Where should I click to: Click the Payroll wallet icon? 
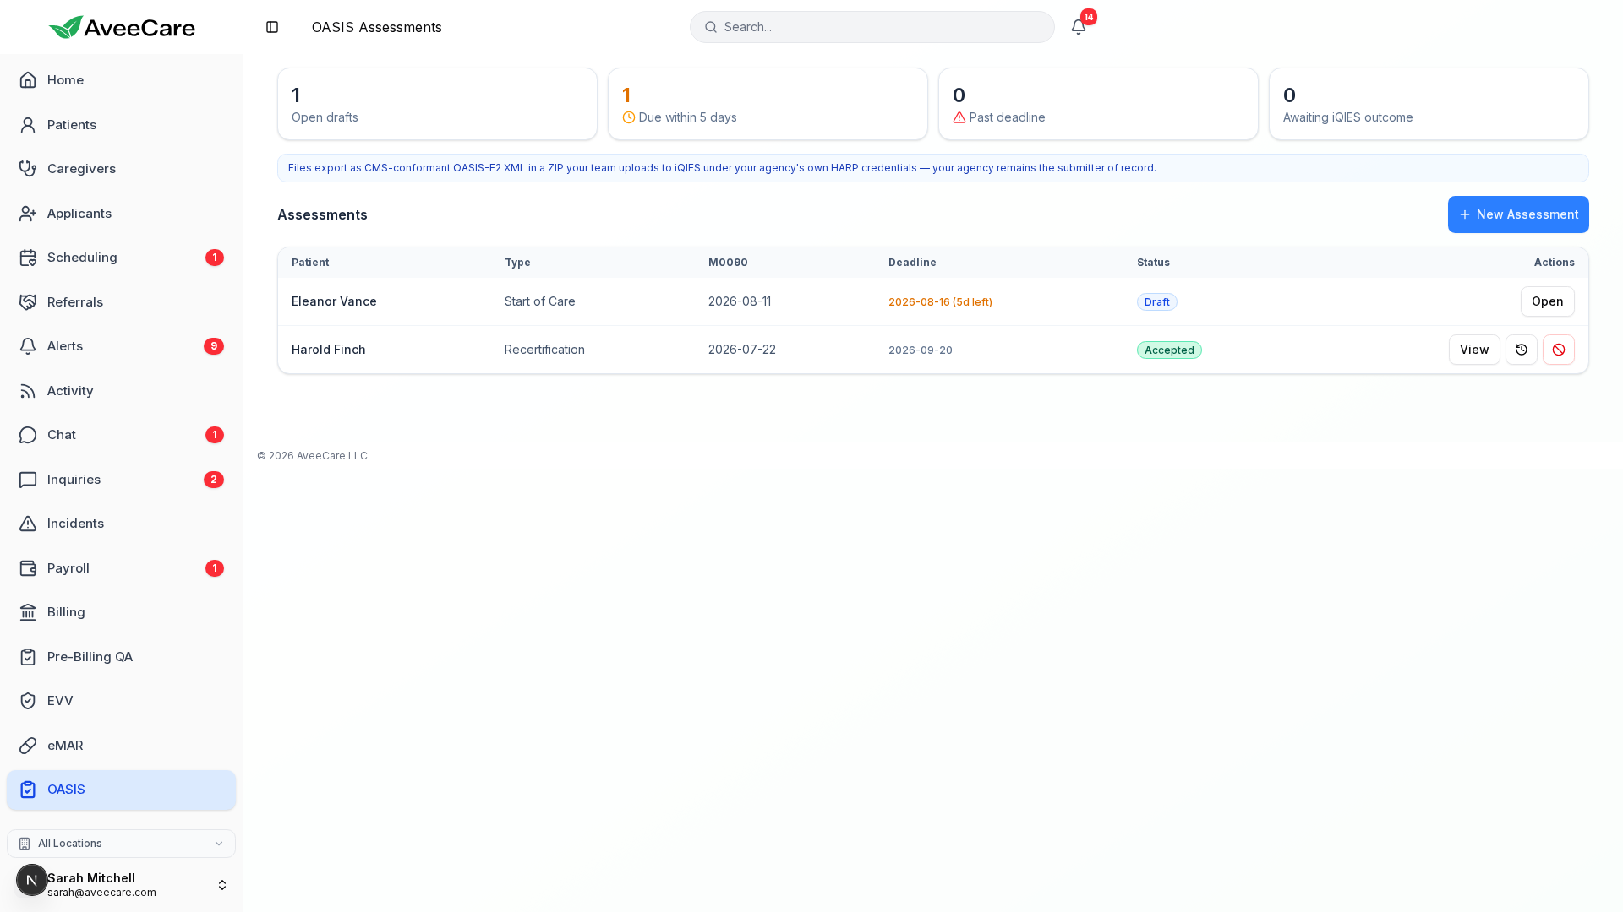pos(28,568)
